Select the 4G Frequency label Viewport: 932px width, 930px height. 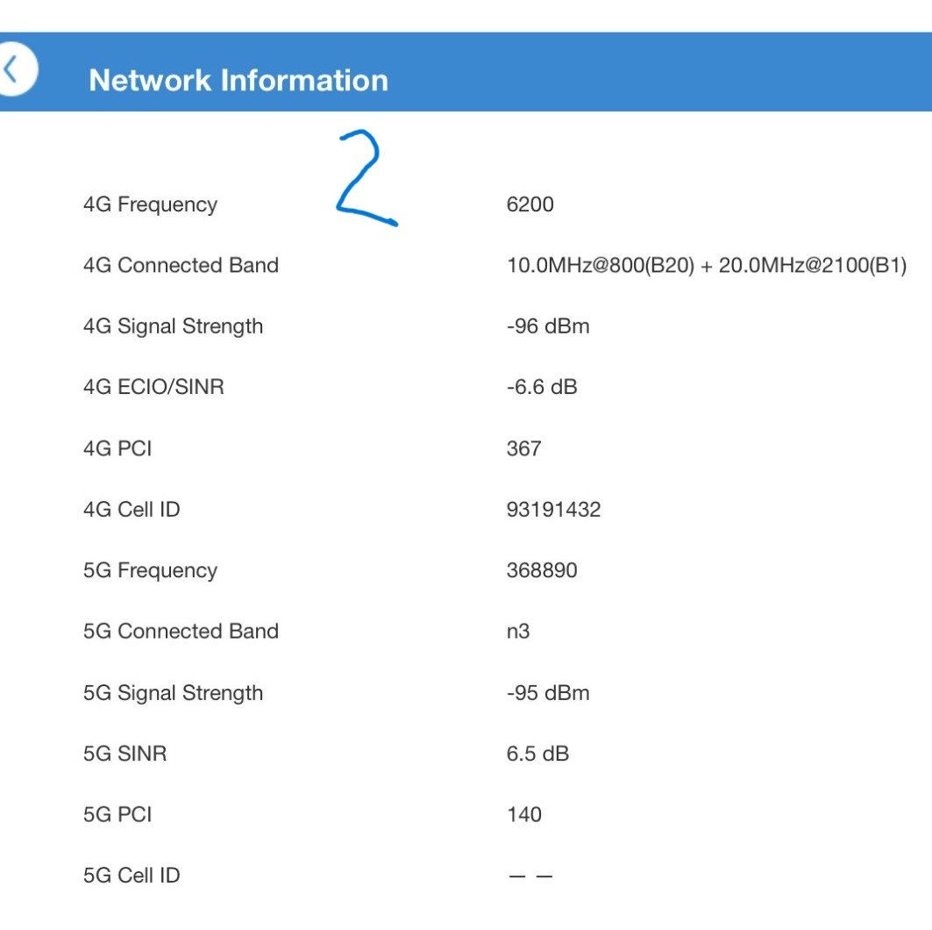tap(150, 204)
